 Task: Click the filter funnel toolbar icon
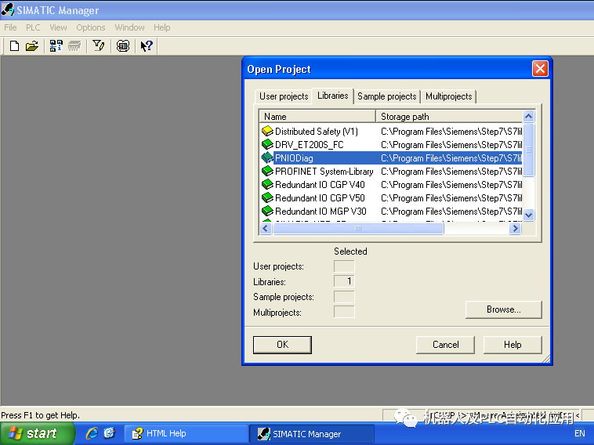click(x=99, y=46)
